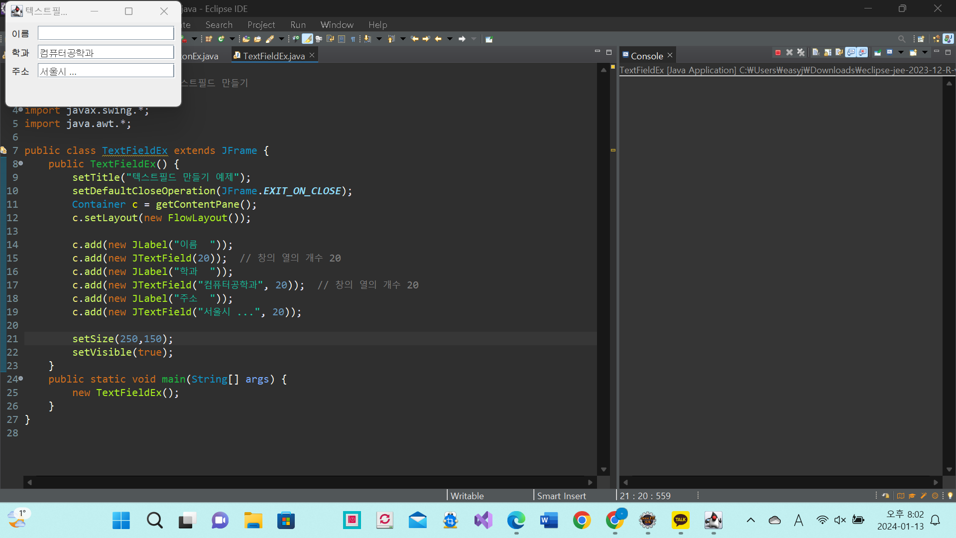Click the Pin Console icon
This screenshot has height=538, width=956.
(878, 52)
